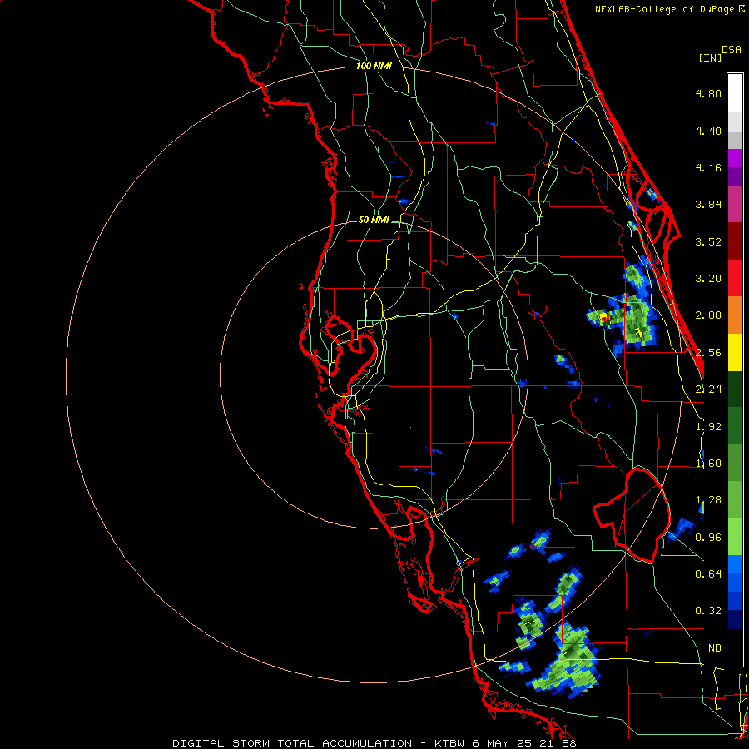Select the 2.56 legend value
This screenshot has width=749, height=749.
pyautogui.click(x=708, y=353)
